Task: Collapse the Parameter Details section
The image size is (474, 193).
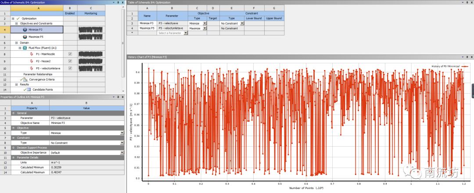Action: pyautogui.click(x=13, y=158)
